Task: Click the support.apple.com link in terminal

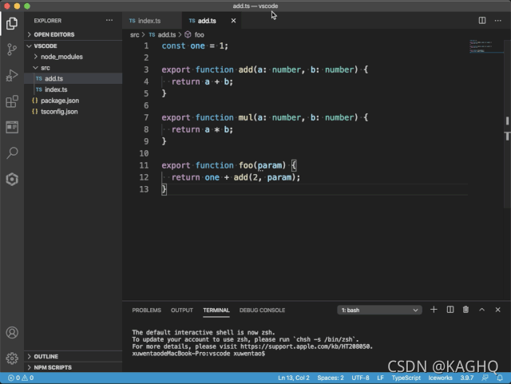Action: click(x=307, y=346)
